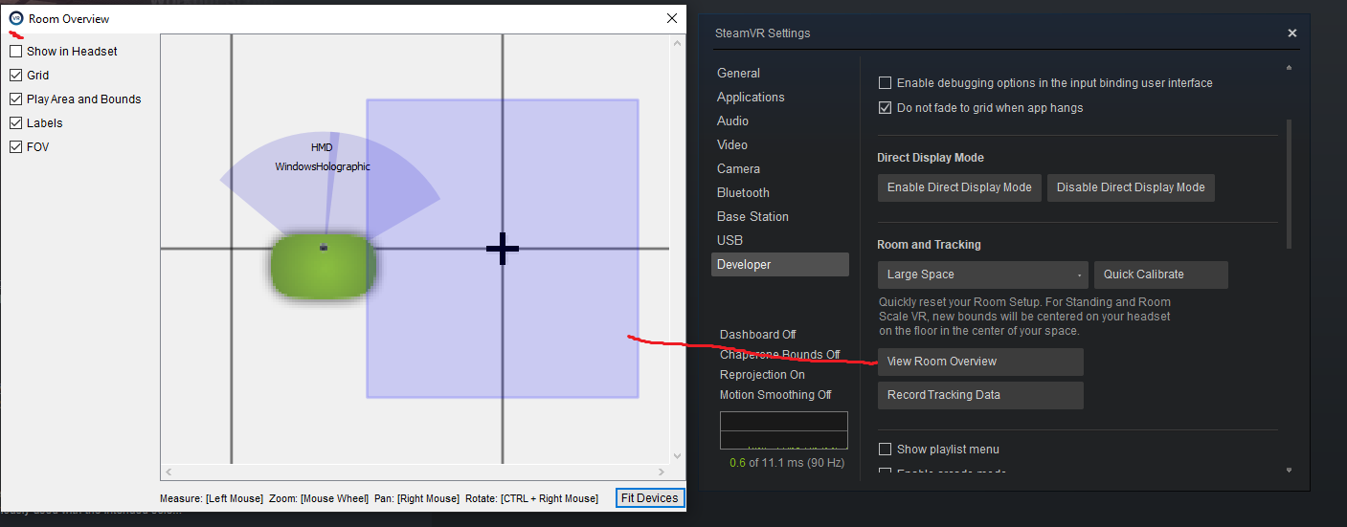
Task: Click the View Room Overview button
Action: (x=980, y=362)
